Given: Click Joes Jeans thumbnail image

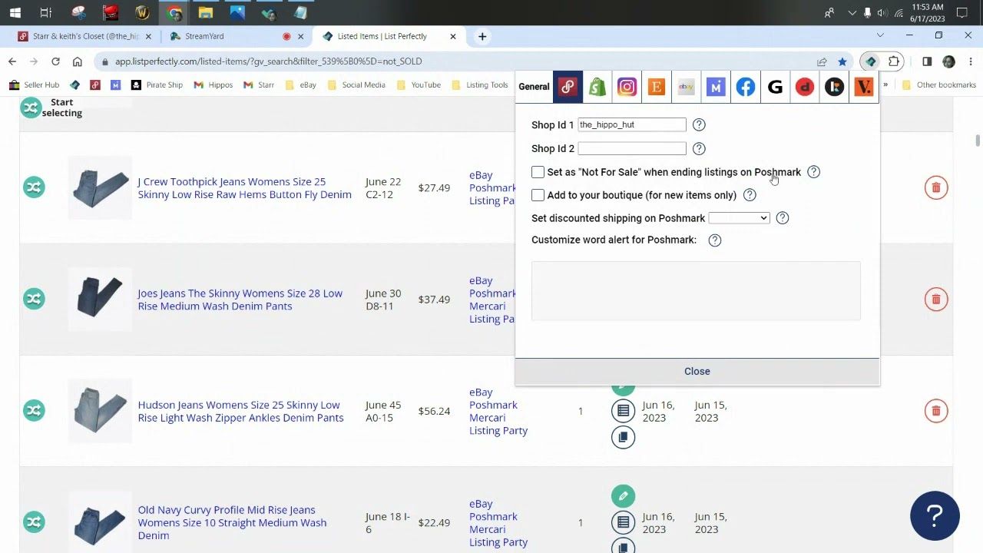Looking at the screenshot, I should 100,299.
